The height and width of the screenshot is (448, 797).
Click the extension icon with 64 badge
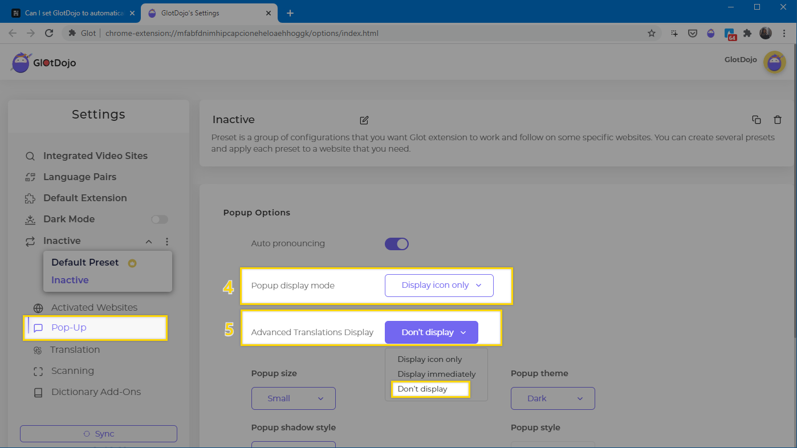pyautogui.click(x=730, y=34)
